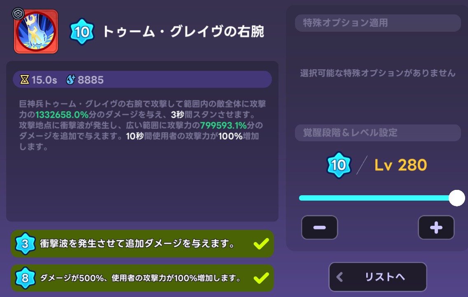
Task: Click the hourglass cooldown icon
Action: (24, 80)
